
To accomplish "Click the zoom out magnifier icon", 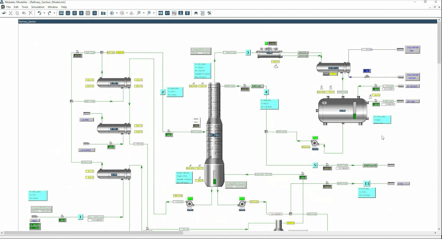I will click(139, 13).
